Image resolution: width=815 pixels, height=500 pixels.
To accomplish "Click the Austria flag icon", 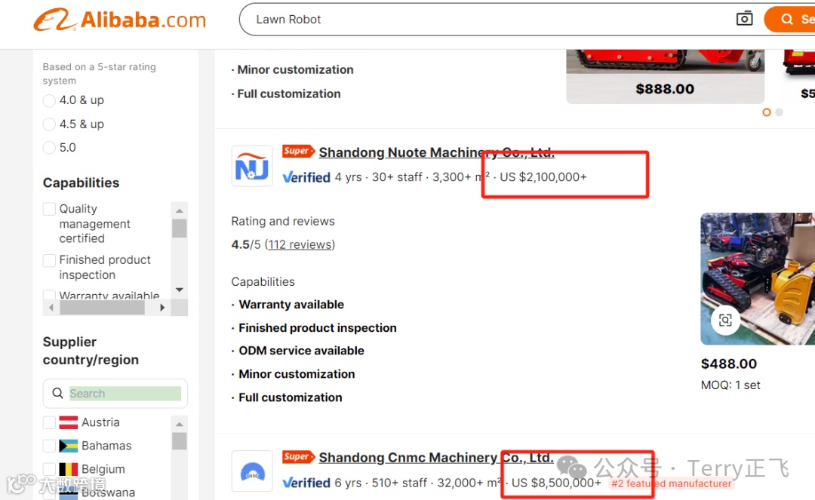I will coord(68,422).
